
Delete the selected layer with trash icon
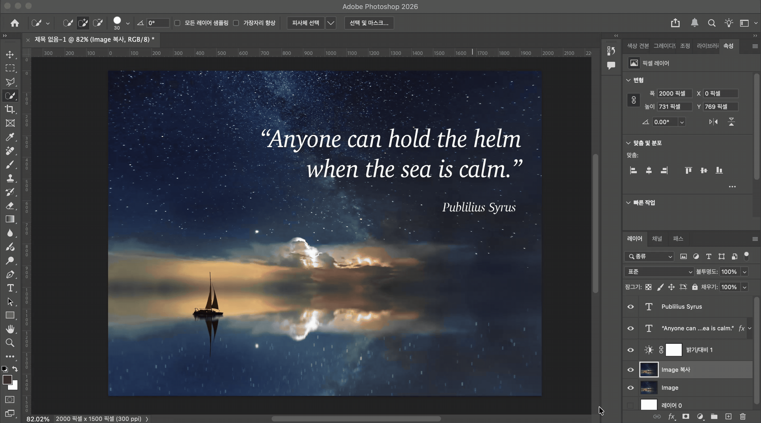743,416
